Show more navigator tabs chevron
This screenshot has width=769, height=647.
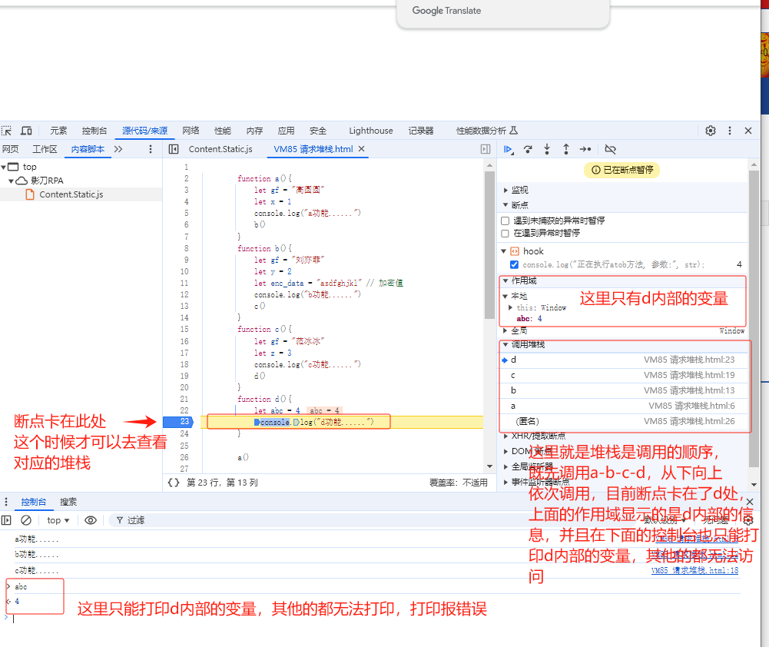pyautogui.click(x=118, y=149)
